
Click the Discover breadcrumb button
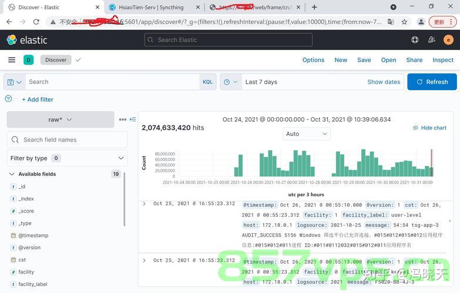(x=56, y=60)
